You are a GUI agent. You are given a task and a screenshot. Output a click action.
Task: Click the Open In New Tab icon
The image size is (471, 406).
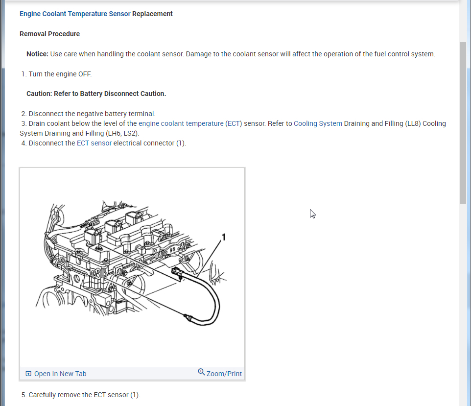pos(28,374)
